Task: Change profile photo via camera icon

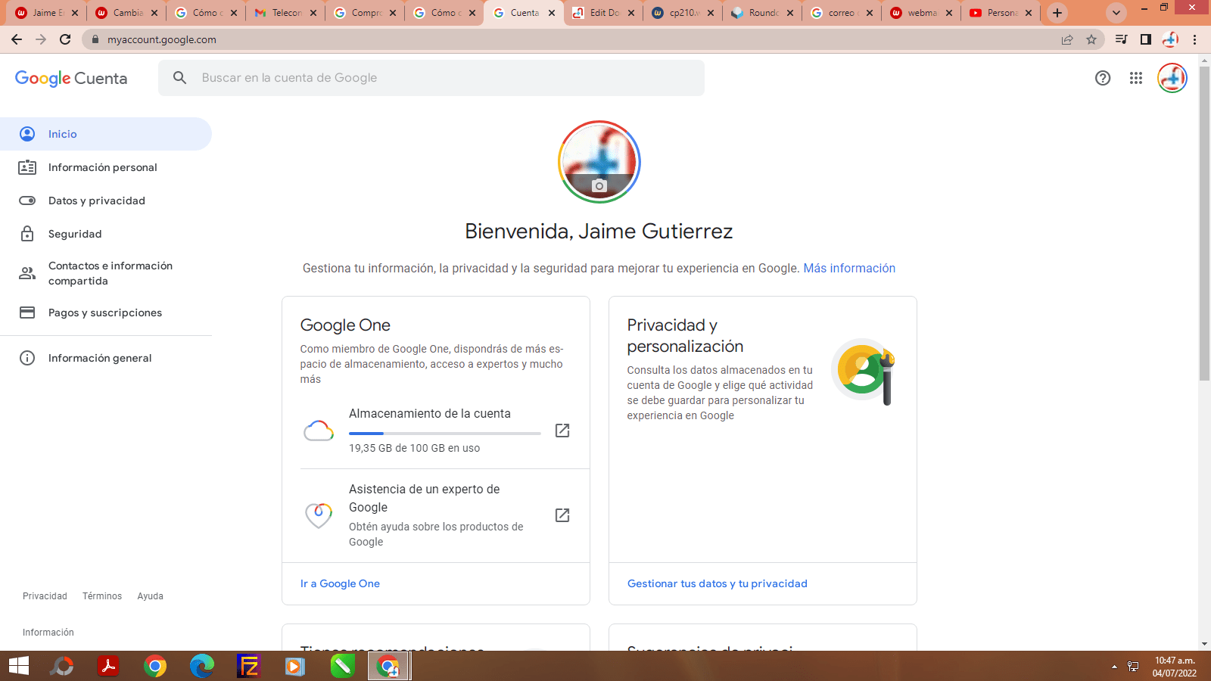Action: click(599, 186)
